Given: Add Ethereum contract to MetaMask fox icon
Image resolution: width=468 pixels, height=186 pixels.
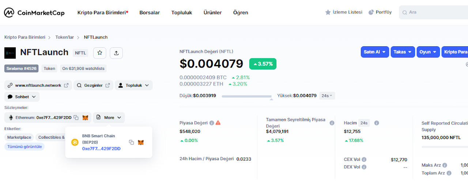Looking at the screenshot, I should 85,118.
